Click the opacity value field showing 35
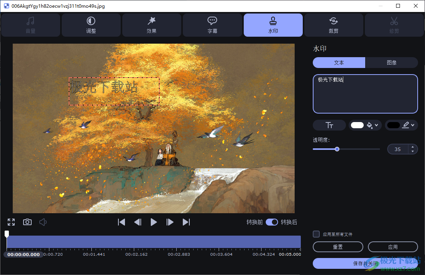The width and height of the screenshot is (425, 275). click(x=398, y=149)
